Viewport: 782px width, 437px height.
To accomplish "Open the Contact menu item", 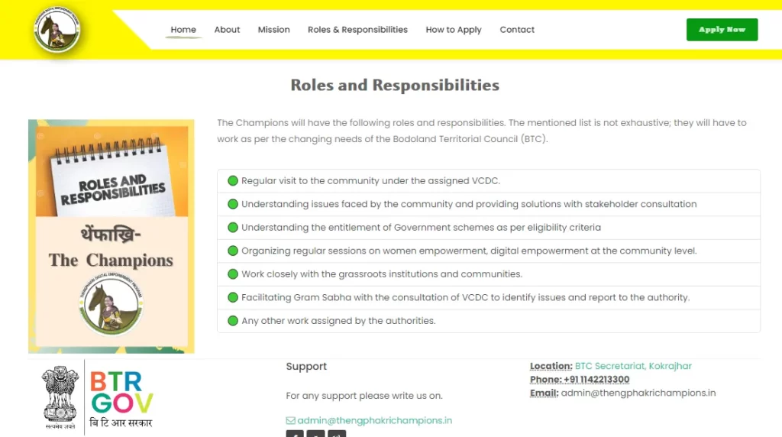I will (517, 30).
